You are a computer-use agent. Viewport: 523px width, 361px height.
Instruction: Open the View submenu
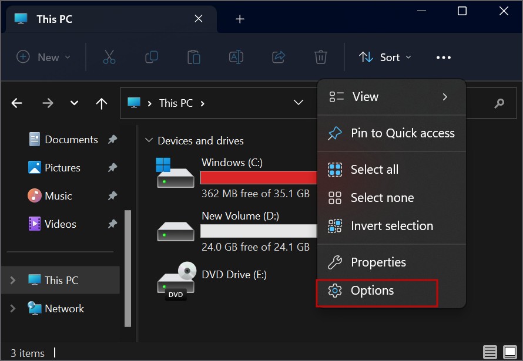(x=391, y=97)
